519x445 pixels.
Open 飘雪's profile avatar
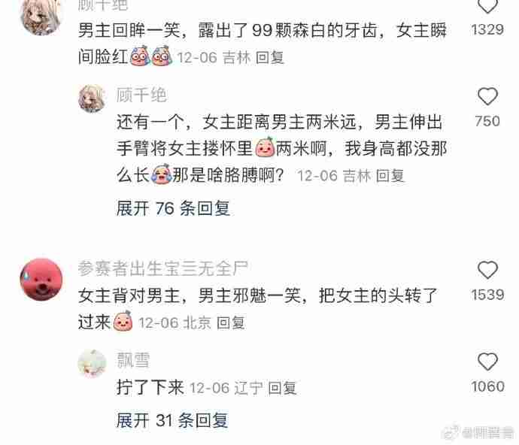pos(92,363)
